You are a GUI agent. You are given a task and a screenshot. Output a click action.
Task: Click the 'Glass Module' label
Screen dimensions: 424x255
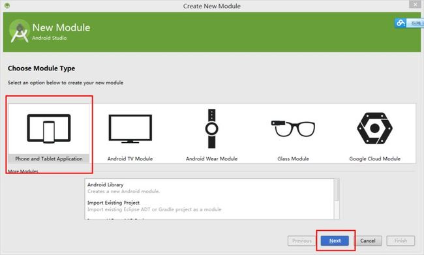[x=293, y=158]
